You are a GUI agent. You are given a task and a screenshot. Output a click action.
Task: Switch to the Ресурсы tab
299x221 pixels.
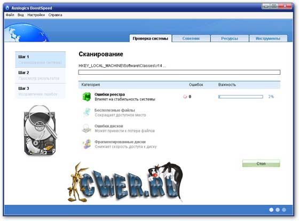(230, 38)
